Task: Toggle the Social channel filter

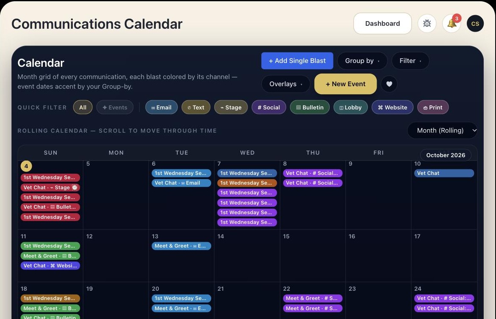Action: [x=269, y=107]
